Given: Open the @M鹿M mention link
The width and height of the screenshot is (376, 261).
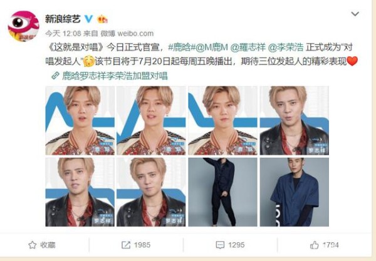Looking at the screenshot, I should (212, 48).
